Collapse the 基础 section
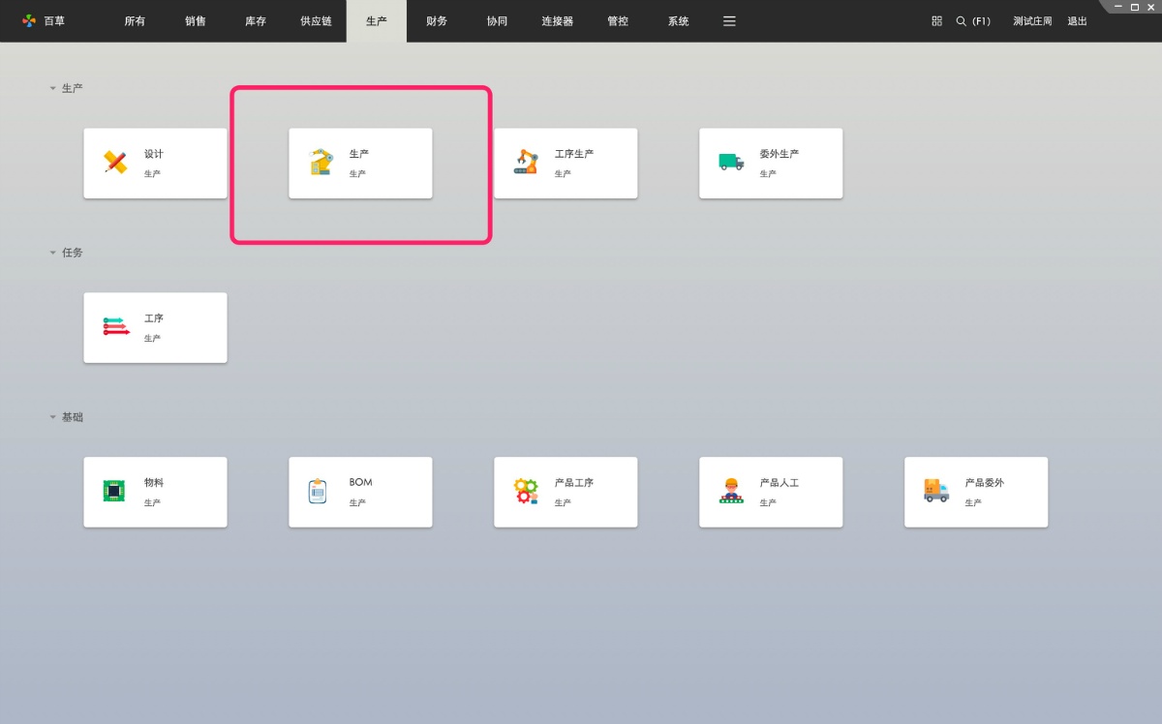Viewport: 1162px width, 724px height. point(53,417)
